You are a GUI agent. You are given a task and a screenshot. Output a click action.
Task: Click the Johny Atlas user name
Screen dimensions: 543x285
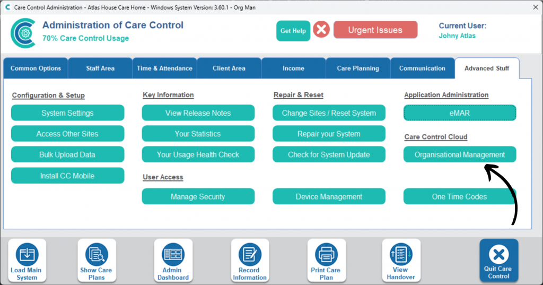pos(457,36)
